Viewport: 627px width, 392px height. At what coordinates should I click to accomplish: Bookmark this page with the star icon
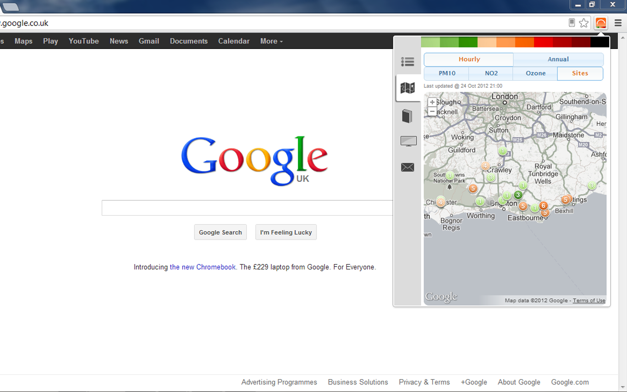coord(583,23)
